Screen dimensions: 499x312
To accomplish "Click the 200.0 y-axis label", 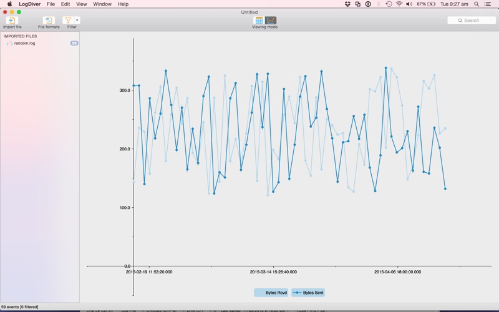I will click(x=125, y=149).
